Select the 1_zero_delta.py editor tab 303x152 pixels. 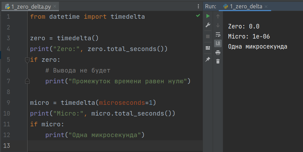point(30,7)
